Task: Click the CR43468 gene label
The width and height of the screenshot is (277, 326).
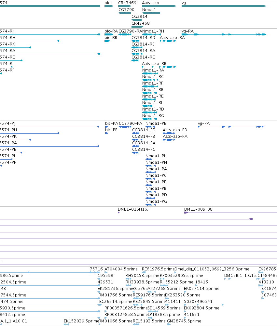Action: [141, 23]
